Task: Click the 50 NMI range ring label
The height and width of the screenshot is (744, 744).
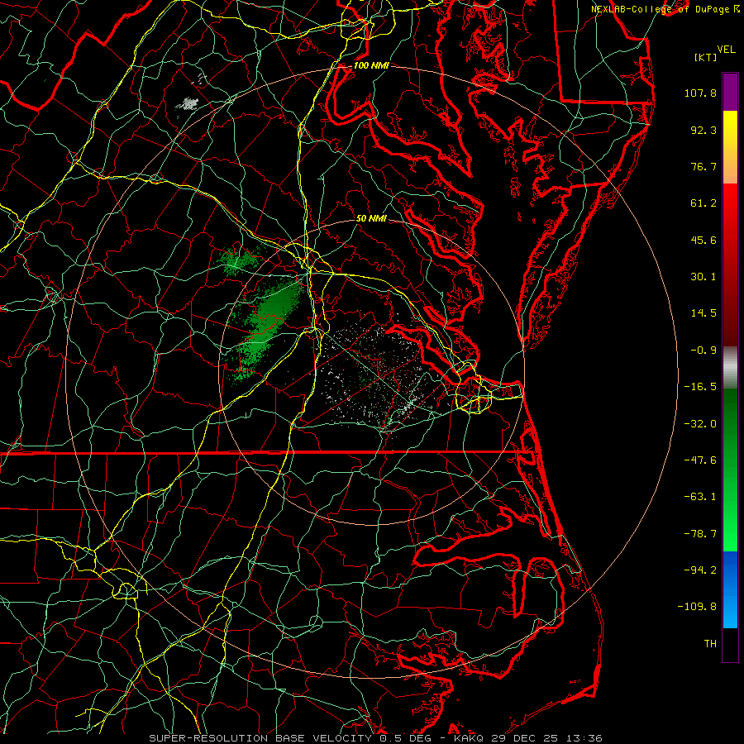Action: coord(371,218)
